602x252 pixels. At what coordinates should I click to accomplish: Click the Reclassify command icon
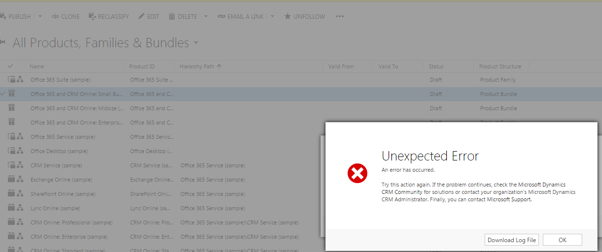92,17
